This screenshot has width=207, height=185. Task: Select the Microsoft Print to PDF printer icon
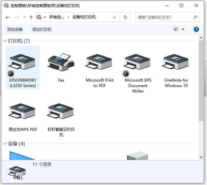tap(99, 62)
